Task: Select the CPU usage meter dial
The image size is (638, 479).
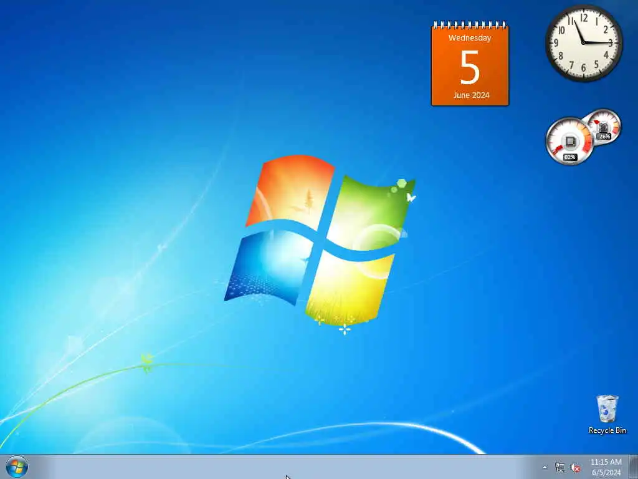Action: point(569,142)
